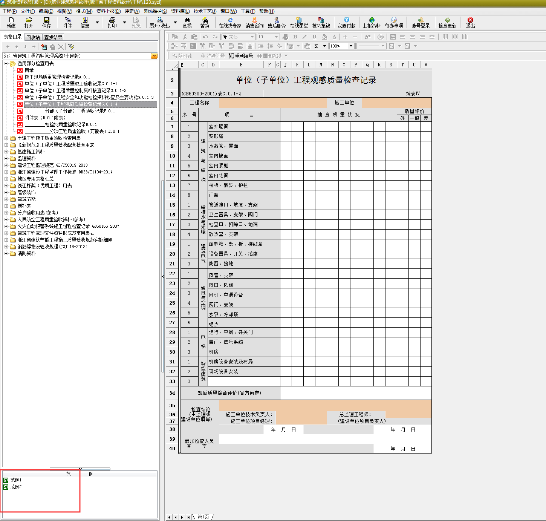The image size is (546, 521).
Task: Toggle the right alignment button
Action: point(422,37)
